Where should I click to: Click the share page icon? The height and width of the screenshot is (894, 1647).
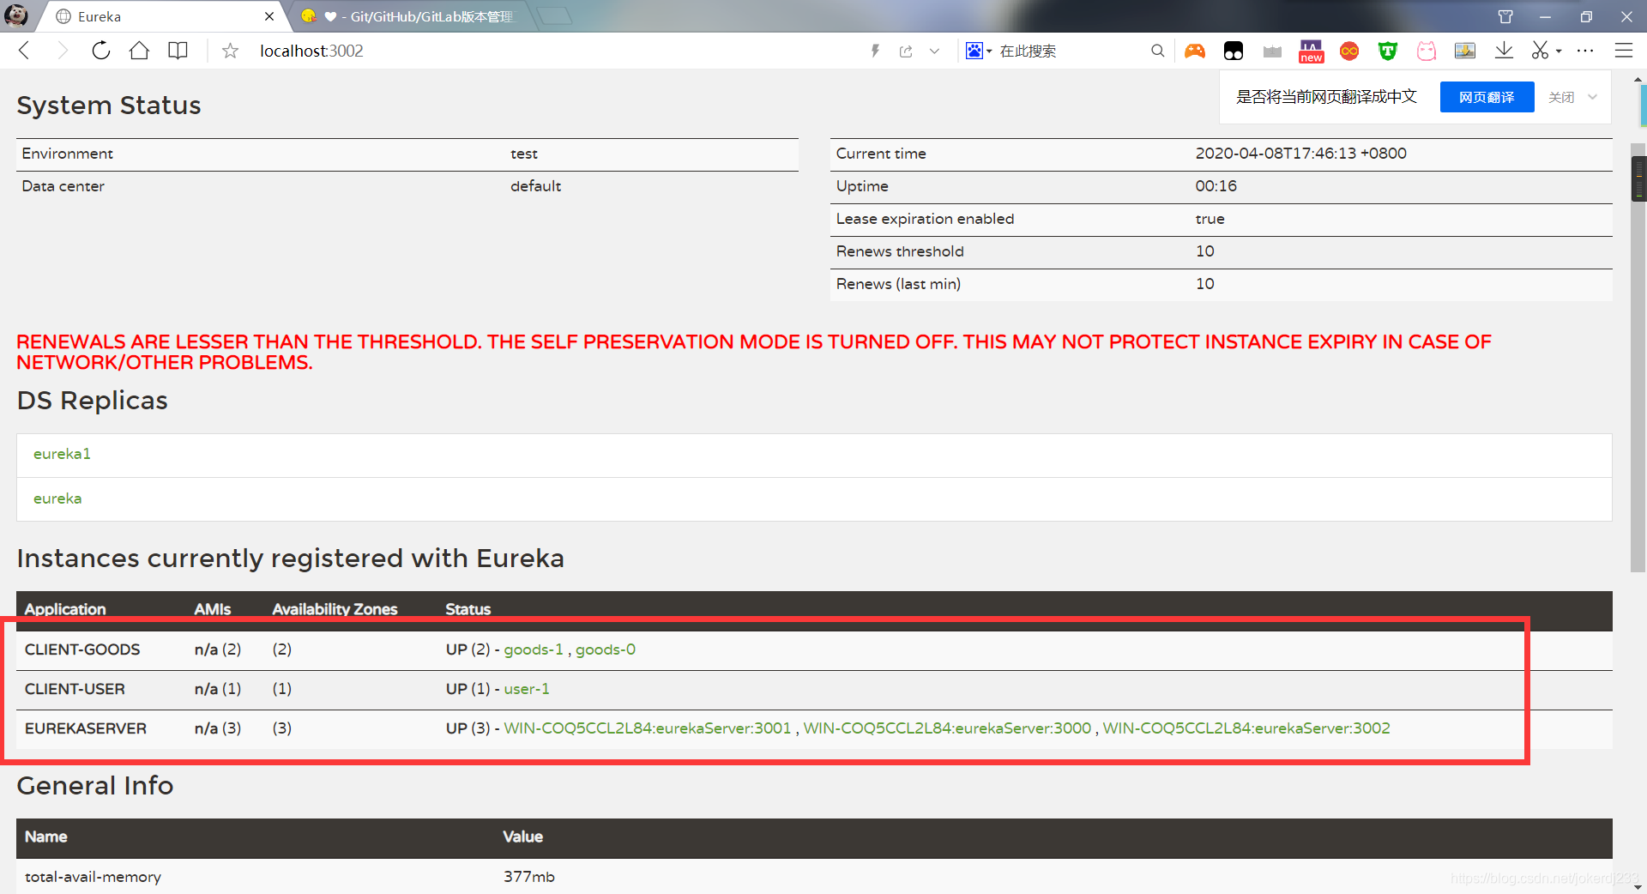pyautogui.click(x=906, y=51)
